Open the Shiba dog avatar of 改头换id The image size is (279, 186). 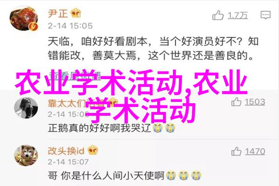tap(26, 156)
